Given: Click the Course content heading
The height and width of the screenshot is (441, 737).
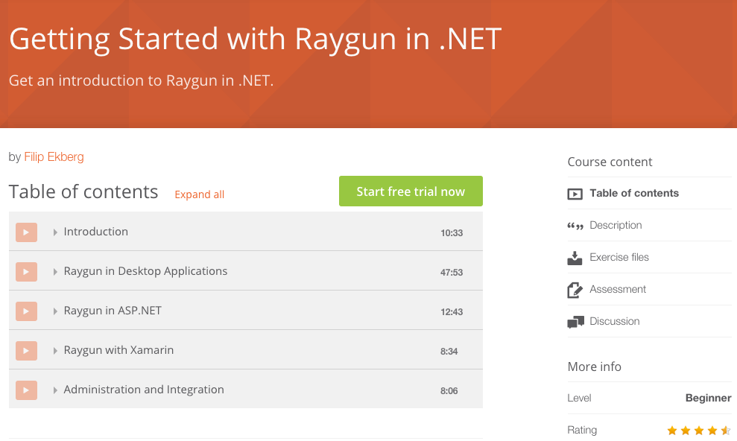Looking at the screenshot, I should click(x=610, y=162).
